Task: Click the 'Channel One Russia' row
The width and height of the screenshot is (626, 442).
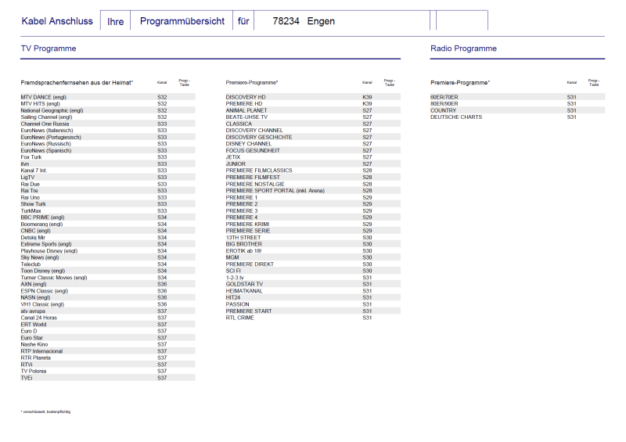Action: (108, 124)
